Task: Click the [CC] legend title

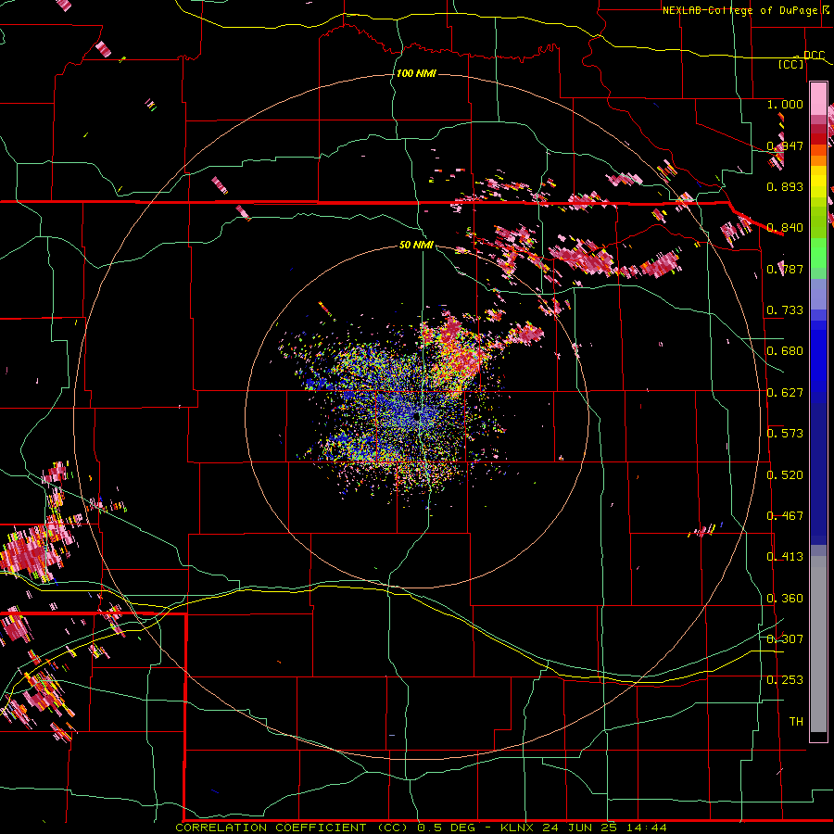Action: [x=791, y=64]
